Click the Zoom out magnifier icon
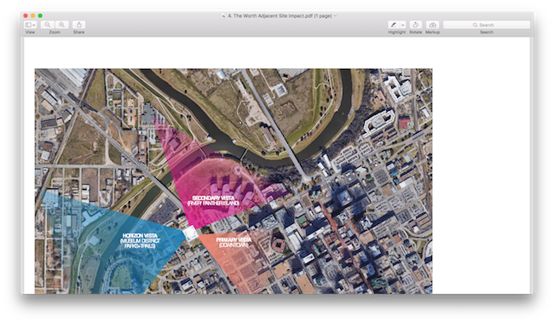This screenshot has width=554, height=323. pos(48,25)
